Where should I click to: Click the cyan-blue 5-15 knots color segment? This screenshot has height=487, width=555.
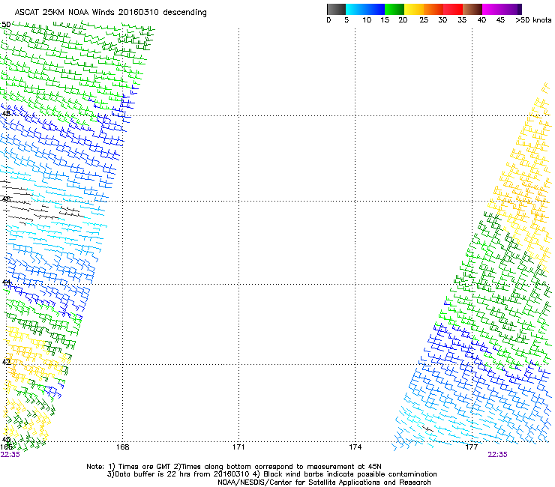click(365, 9)
